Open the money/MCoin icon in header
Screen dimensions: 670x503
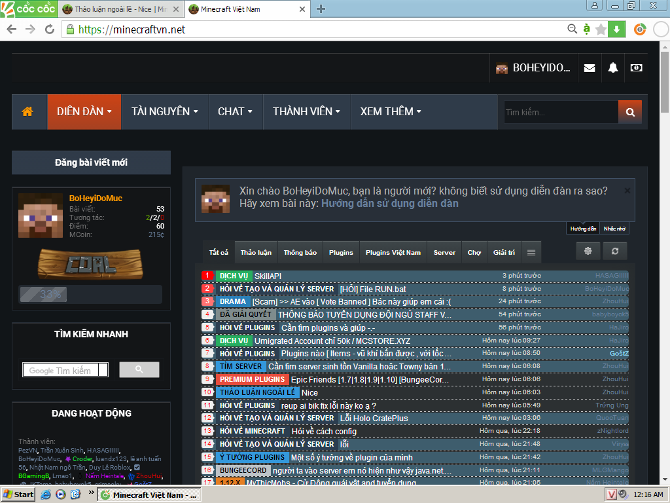click(x=636, y=67)
